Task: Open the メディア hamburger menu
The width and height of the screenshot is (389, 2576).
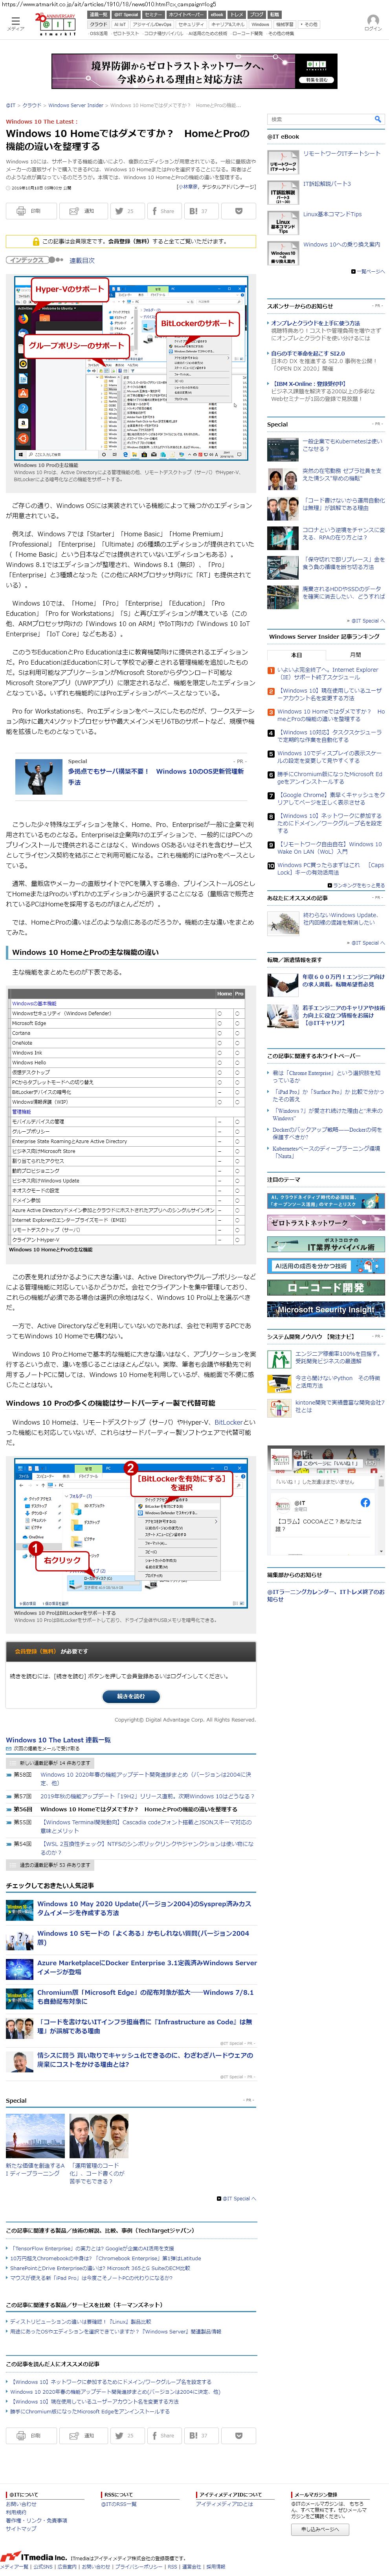Action: click(15, 20)
